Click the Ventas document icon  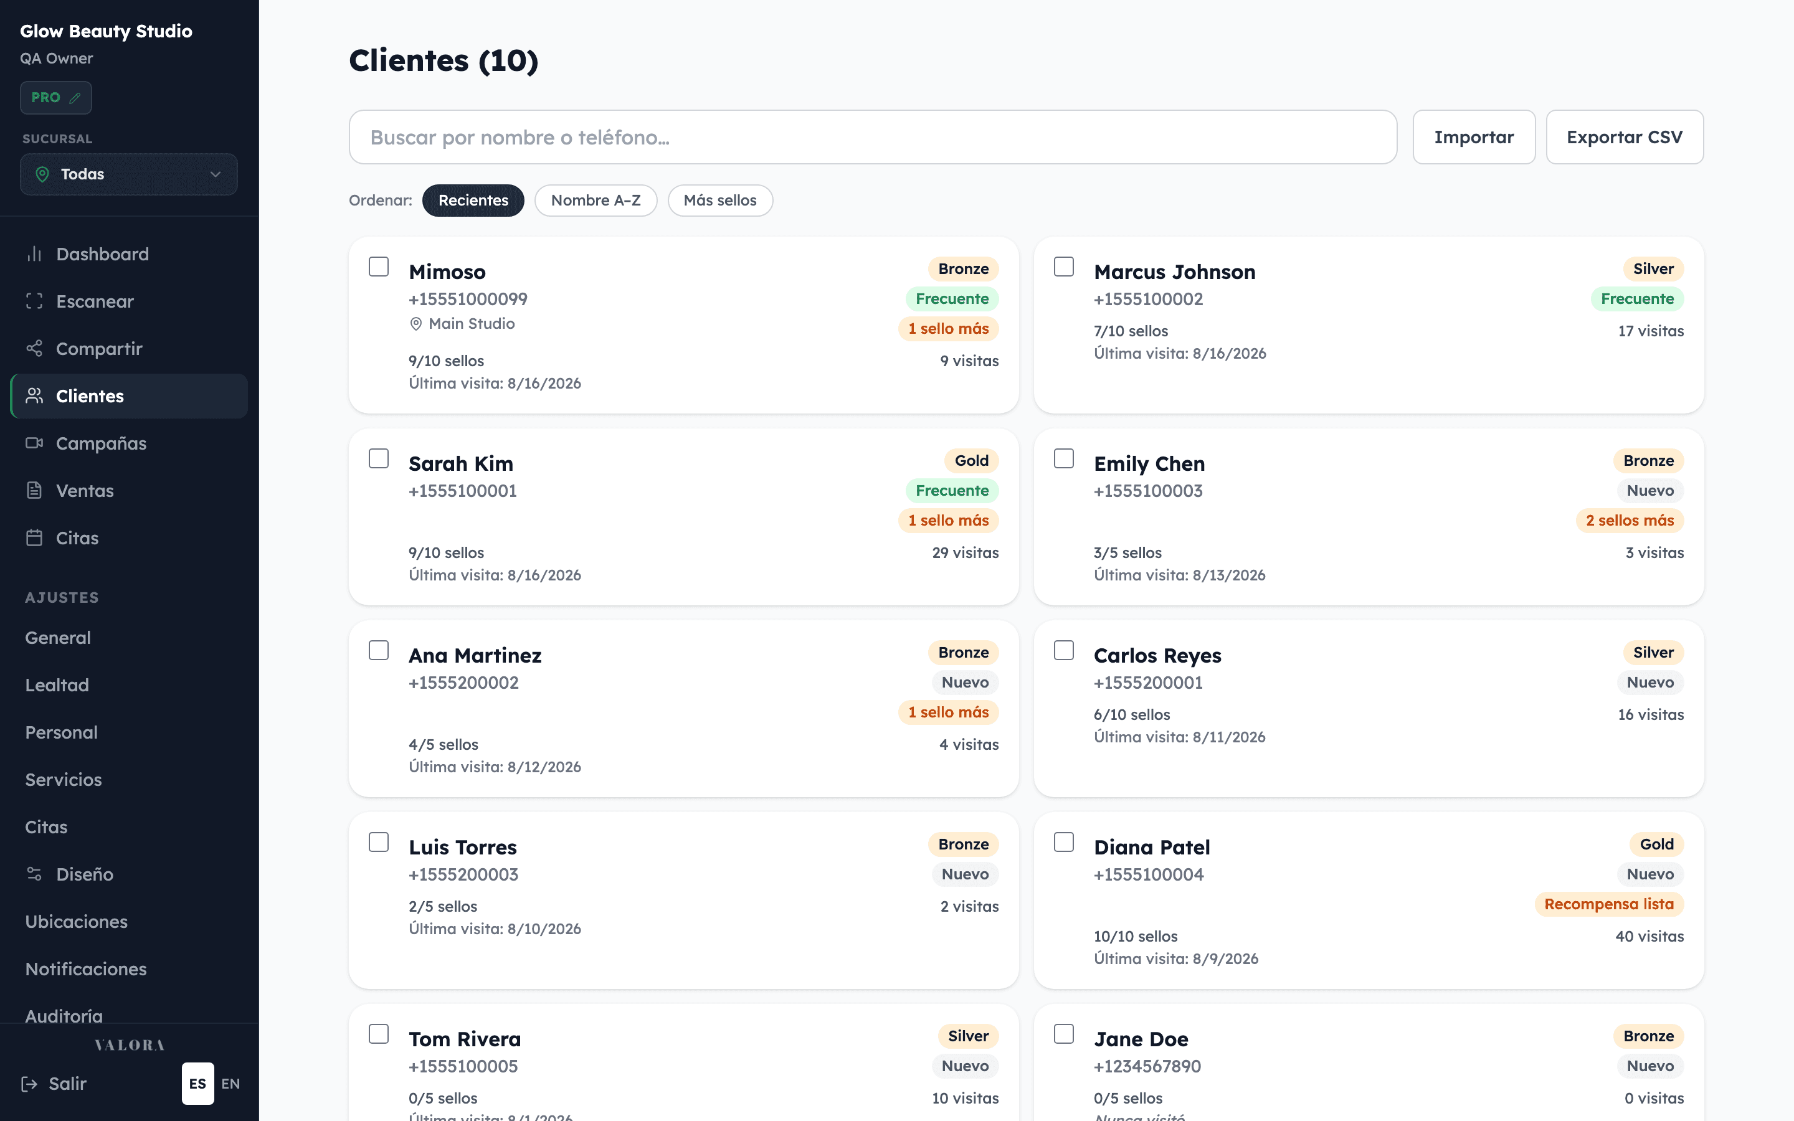coord(34,490)
